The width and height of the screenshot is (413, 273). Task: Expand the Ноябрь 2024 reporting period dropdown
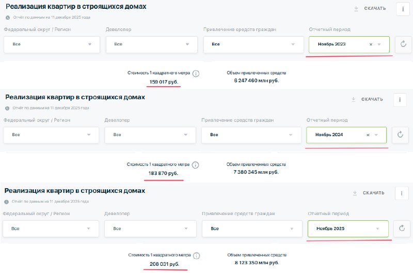click(x=376, y=135)
